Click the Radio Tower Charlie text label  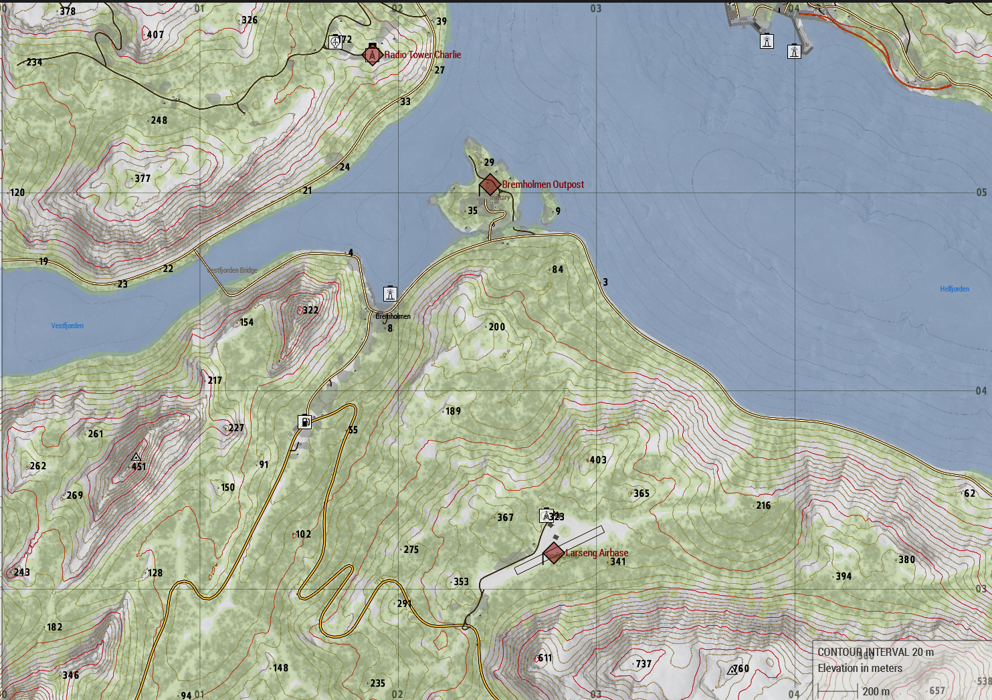tap(422, 55)
